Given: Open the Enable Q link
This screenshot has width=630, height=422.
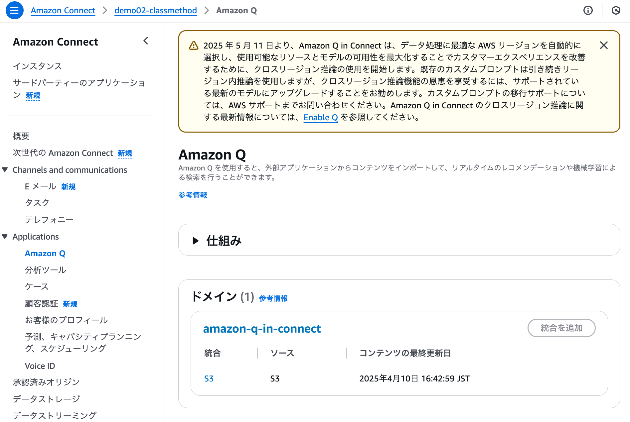Looking at the screenshot, I should point(320,117).
